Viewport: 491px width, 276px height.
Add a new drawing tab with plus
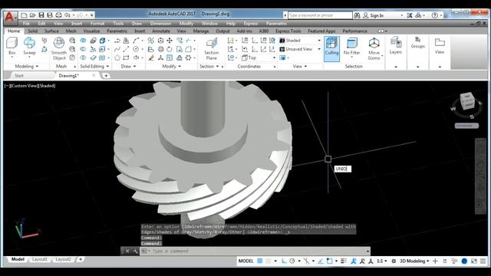point(106,76)
